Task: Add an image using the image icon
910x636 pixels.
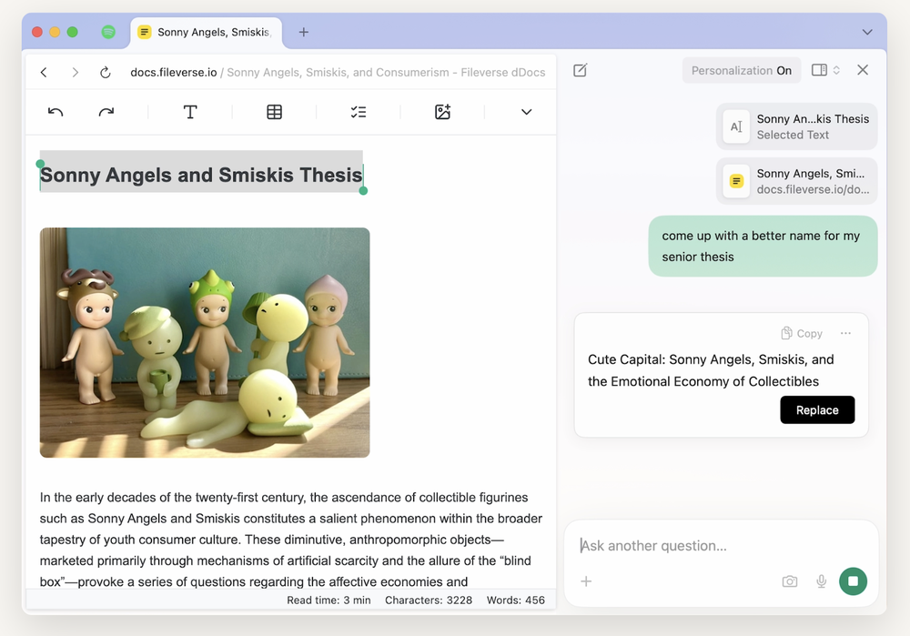Action: tap(442, 111)
